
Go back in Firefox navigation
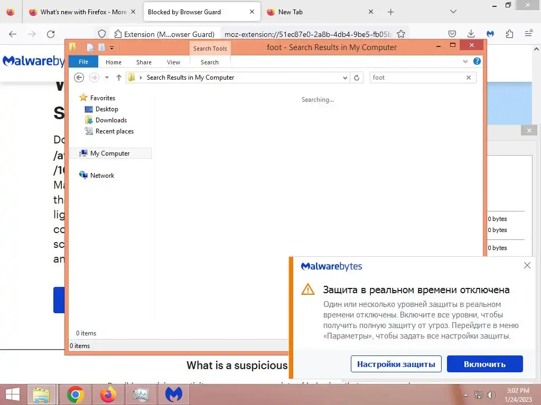coord(13,34)
